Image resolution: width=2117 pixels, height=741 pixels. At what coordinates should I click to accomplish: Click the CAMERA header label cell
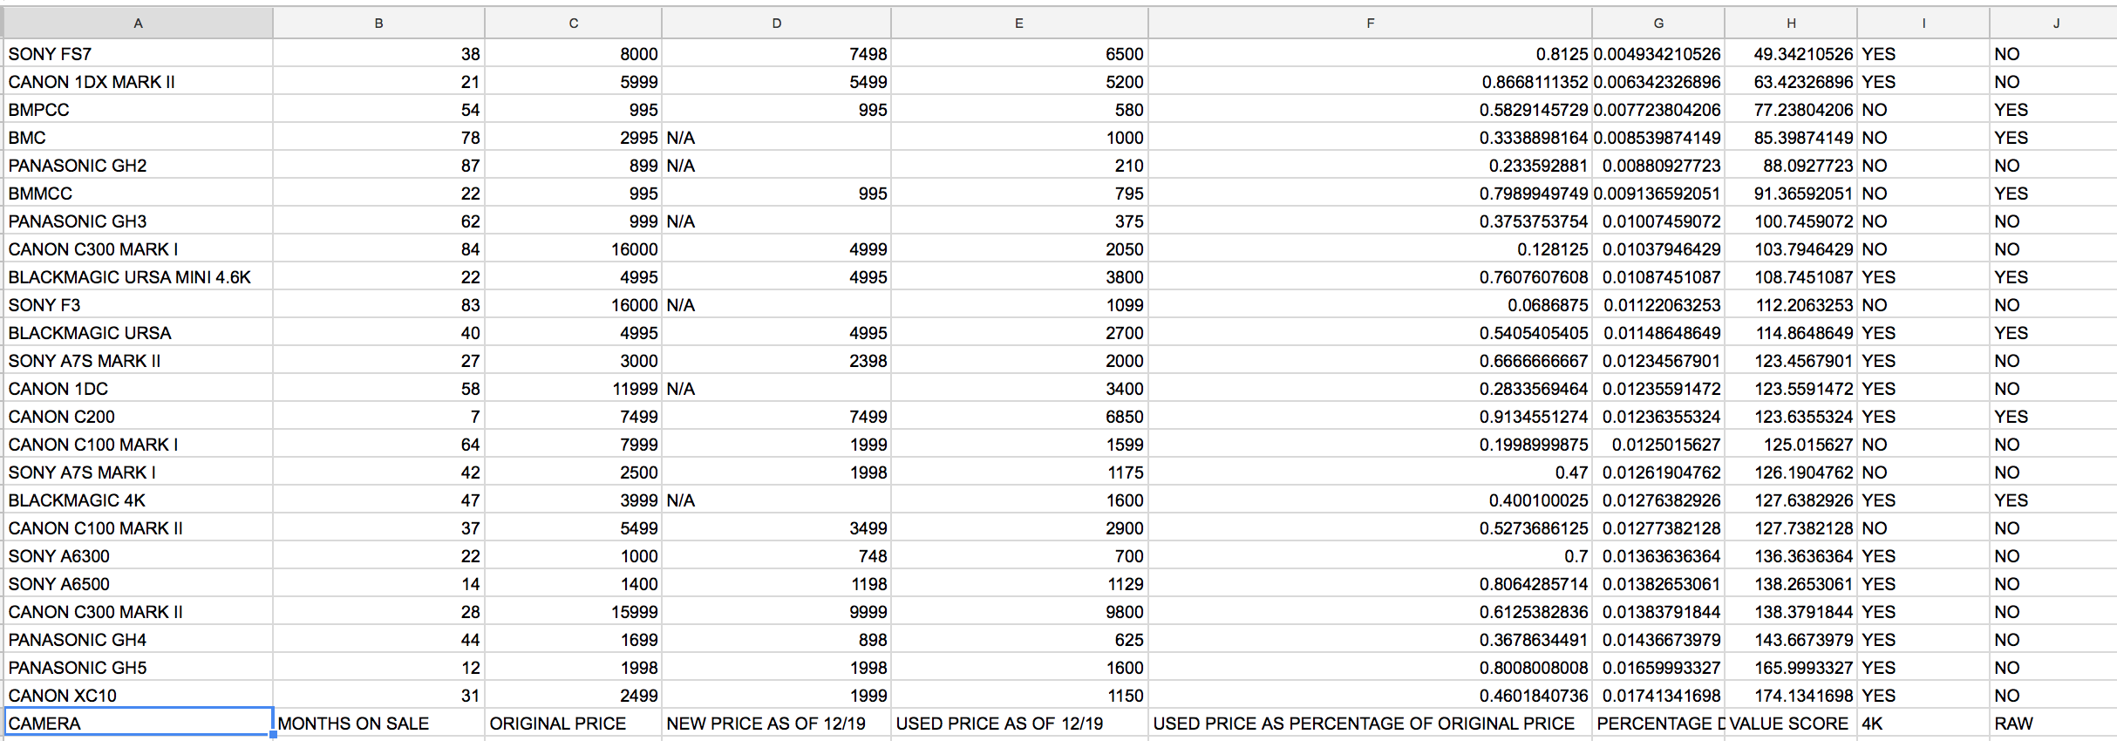tap(138, 724)
